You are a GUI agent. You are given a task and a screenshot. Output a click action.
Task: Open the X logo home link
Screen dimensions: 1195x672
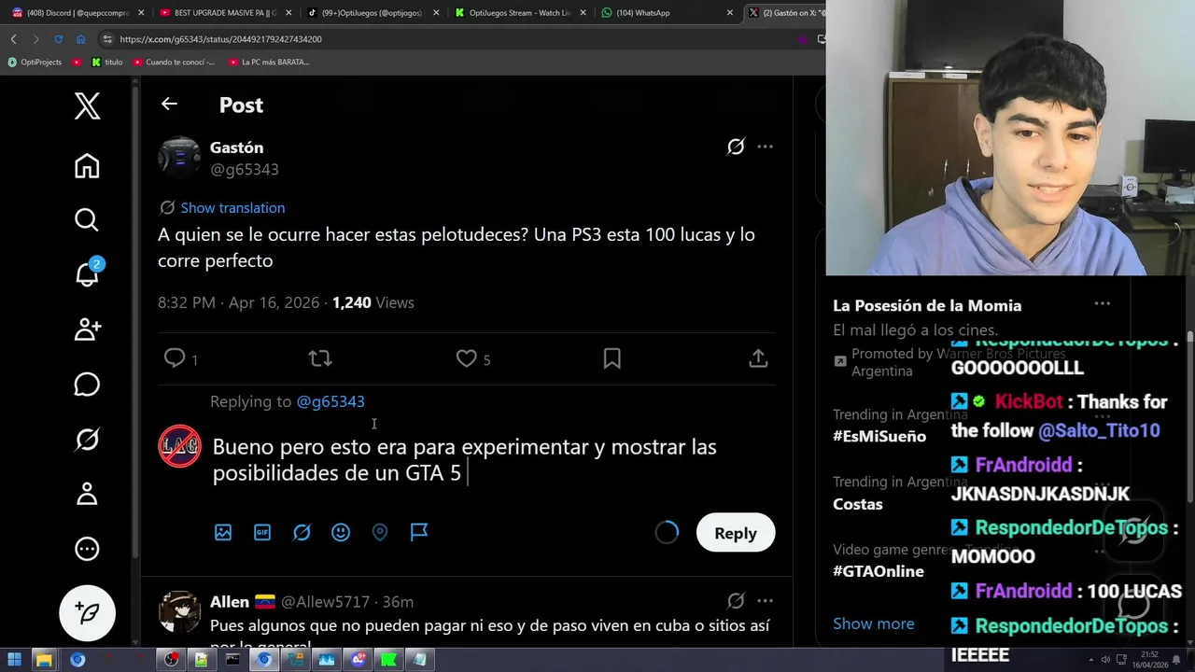[x=87, y=106]
